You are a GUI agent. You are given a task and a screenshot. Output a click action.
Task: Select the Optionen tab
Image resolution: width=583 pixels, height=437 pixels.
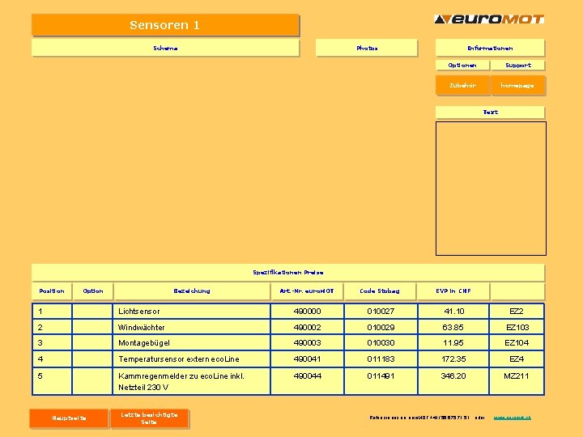pyautogui.click(x=462, y=66)
